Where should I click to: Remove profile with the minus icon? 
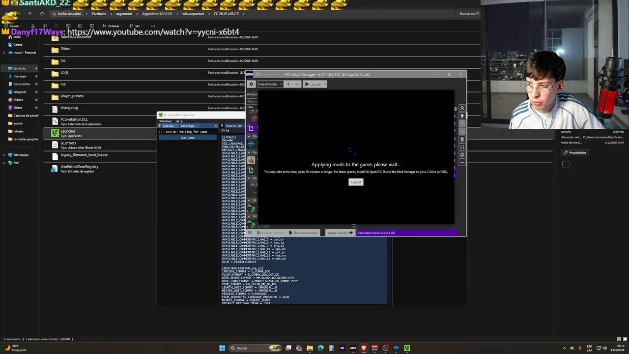pos(297,84)
